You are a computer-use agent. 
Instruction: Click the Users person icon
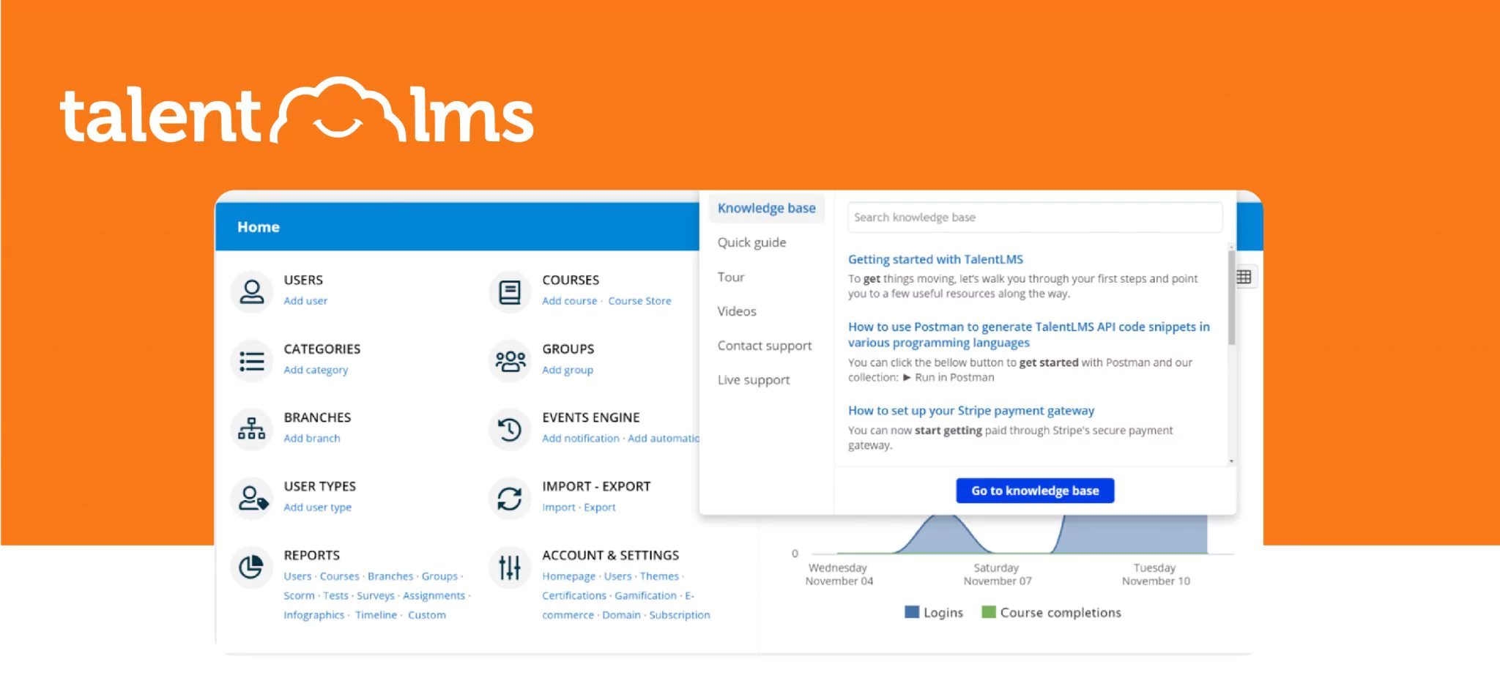(x=251, y=291)
